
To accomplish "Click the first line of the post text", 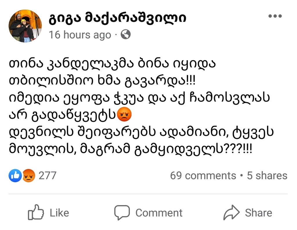I will tap(112, 64).
